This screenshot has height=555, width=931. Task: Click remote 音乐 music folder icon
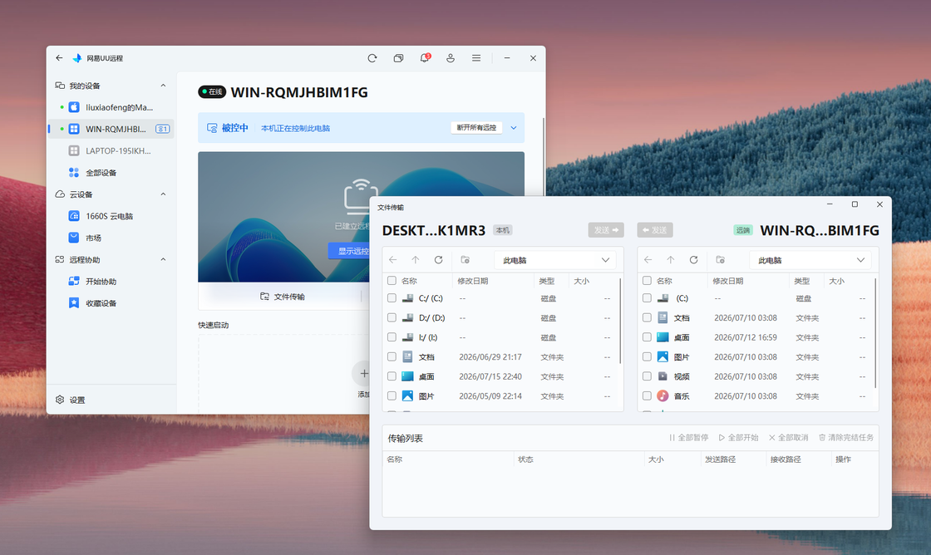[x=663, y=396]
